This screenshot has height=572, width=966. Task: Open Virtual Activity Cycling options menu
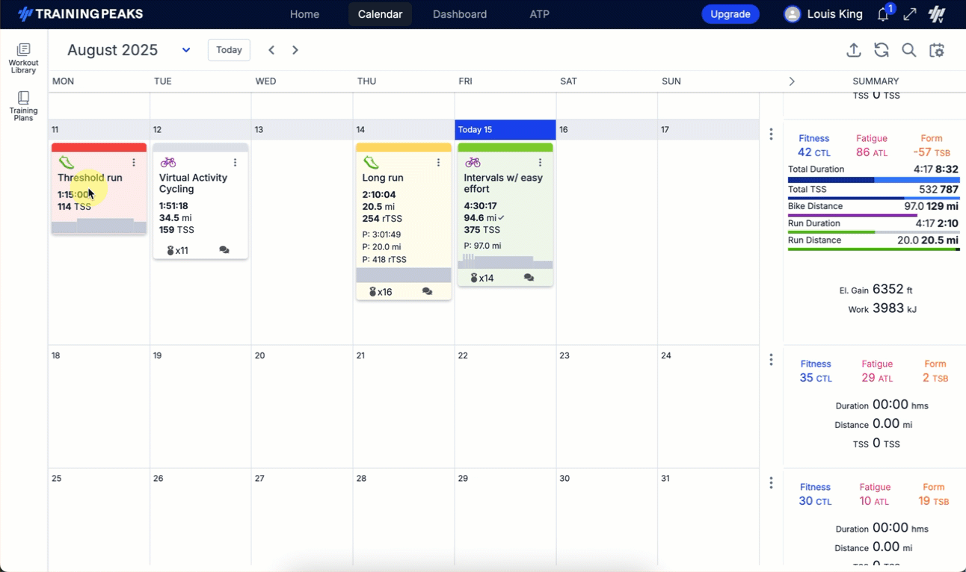point(235,162)
